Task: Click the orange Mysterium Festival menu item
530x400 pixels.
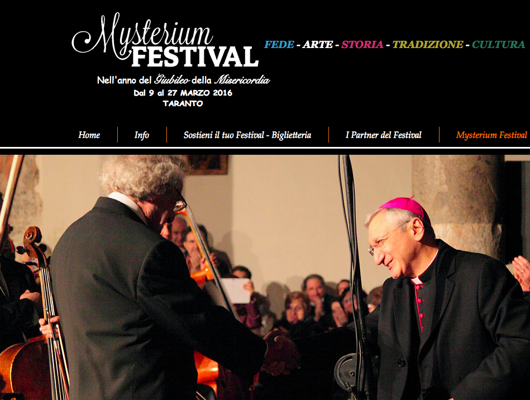Action: pos(491,135)
